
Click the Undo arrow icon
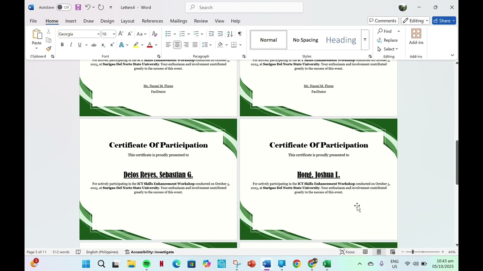tap(88, 7)
